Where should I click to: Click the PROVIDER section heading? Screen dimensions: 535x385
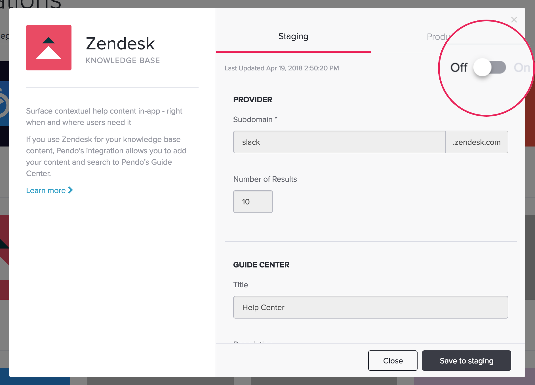click(x=252, y=100)
